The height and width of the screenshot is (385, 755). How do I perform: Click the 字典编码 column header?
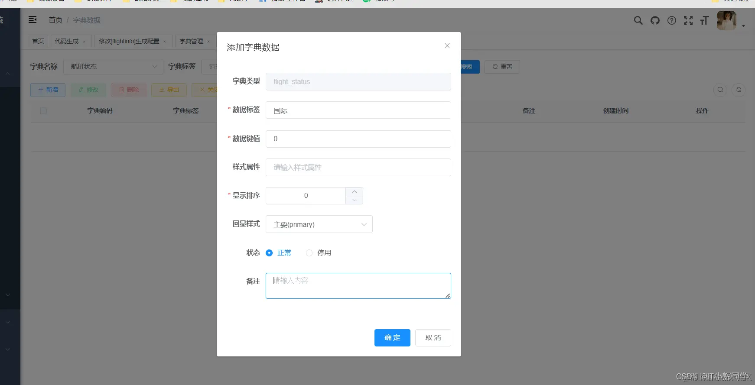[x=100, y=111]
